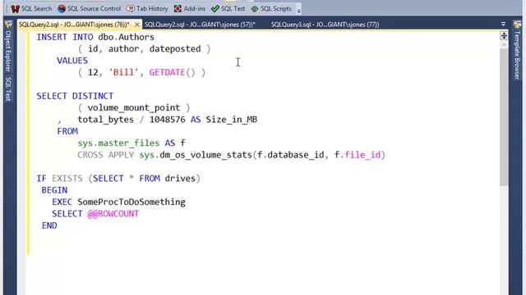The image size is (526, 295).
Task: Click the 'CROSS APPLY' keyword
Action: pyautogui.click(x=105, y=155)
